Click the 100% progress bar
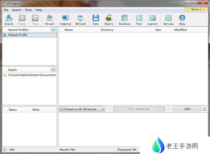 (187, 109)
